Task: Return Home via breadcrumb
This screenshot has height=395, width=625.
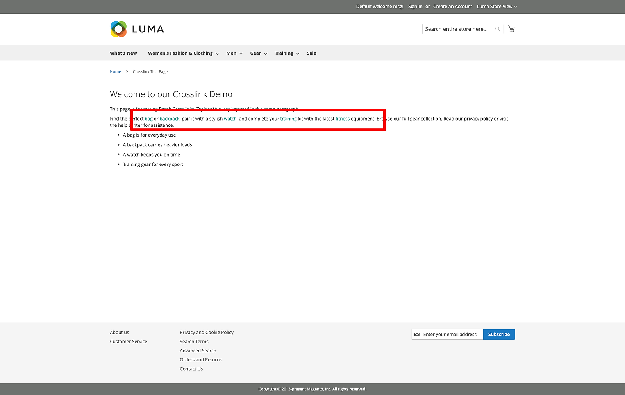Action: pos(115,71)
